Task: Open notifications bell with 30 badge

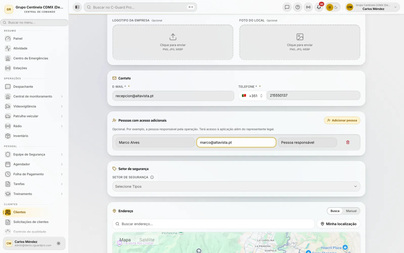Action: [319, 7]
